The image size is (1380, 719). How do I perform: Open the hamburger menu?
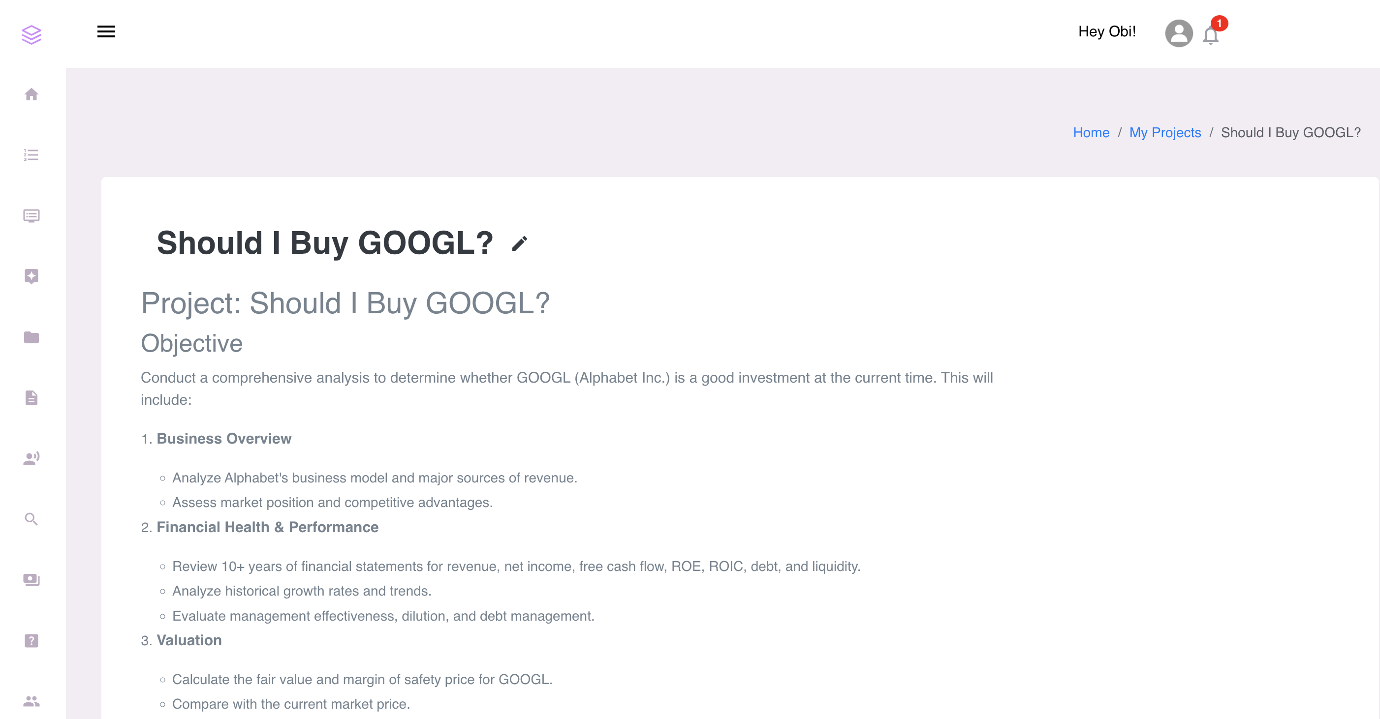[106, 31]
